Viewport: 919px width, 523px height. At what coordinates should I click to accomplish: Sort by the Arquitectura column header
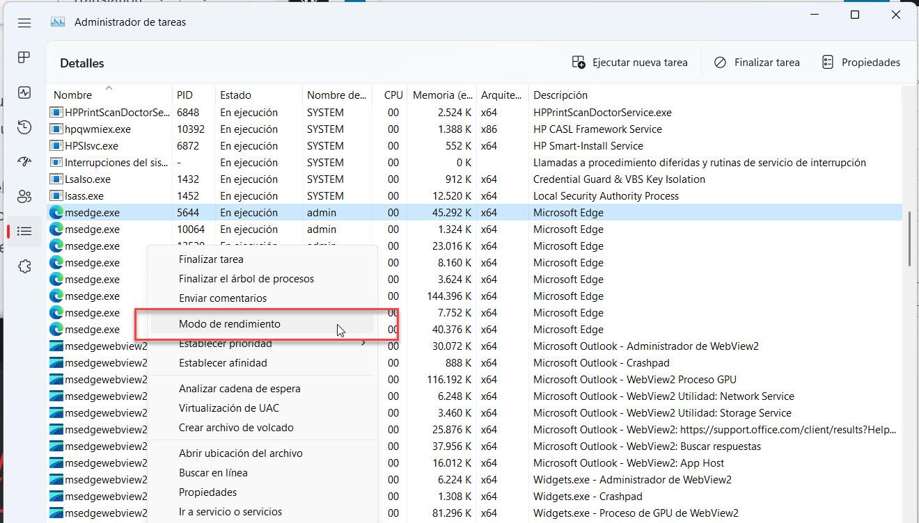pos(502,95)
